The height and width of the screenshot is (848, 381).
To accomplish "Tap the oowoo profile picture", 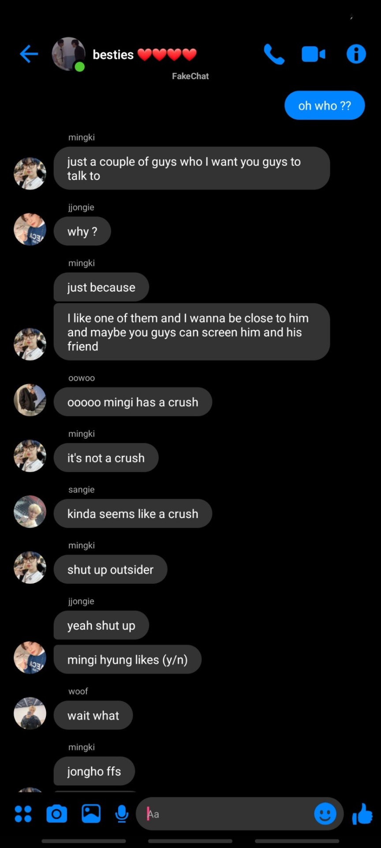I will [x=30, y=400].
